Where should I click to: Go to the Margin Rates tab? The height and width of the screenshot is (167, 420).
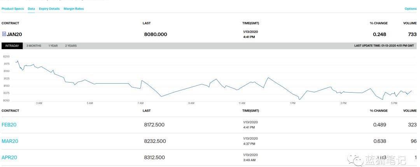[x=73, y=9]
